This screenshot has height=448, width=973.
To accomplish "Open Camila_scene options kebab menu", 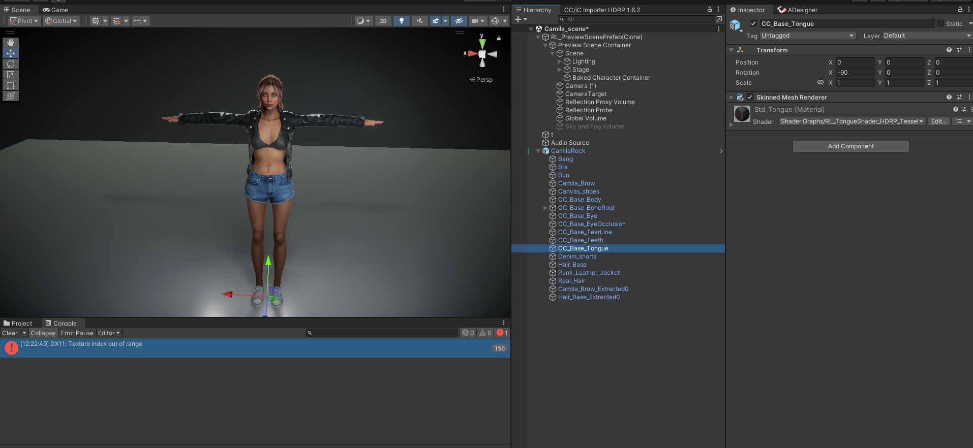I will [x=719, y=29].
